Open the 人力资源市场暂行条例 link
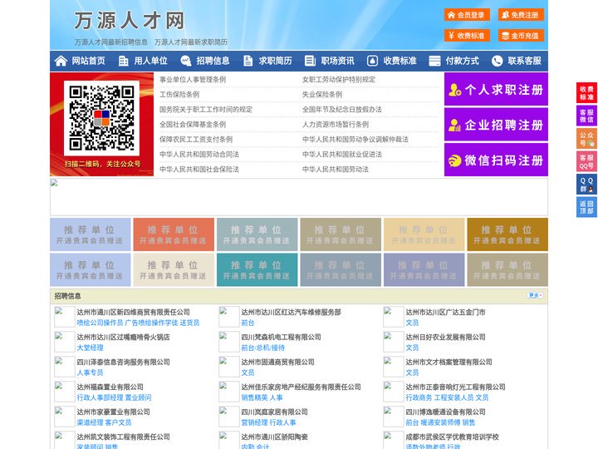Screen dimensions: 598x449 pyautogui.click(x=336, y=125)
